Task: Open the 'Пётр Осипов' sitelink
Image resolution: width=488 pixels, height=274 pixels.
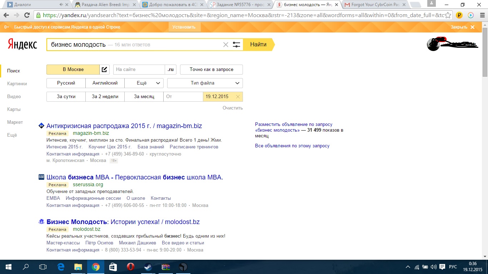Action: pos(99,243)
